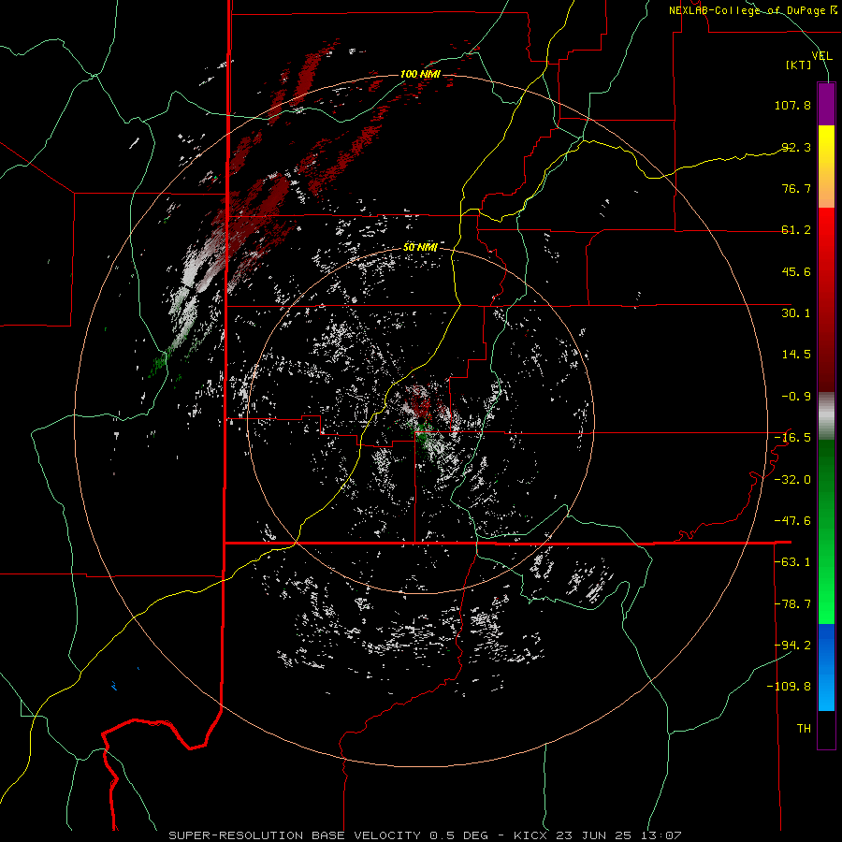Select the -47.6 velocity scale value
The width and height of the screenshot is (842, 842).
pos(792,521)
